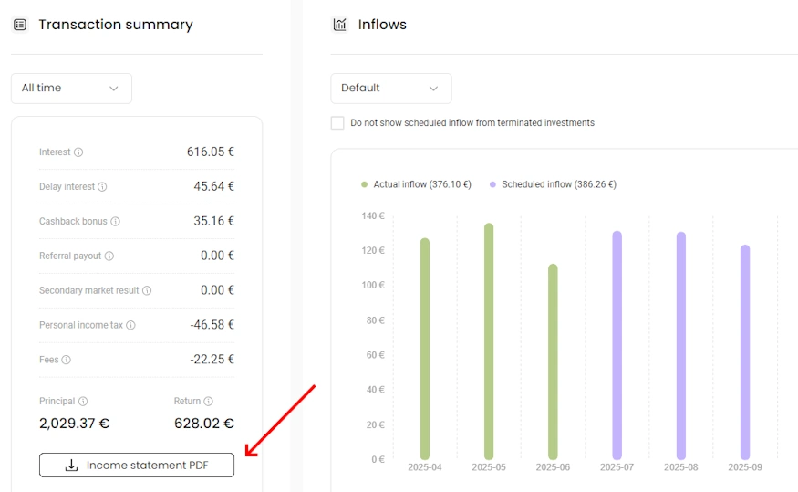The height and width of the screenshot is (492, 798).
Task: Toggle the Actual inflow legend series
Action: (x=416, y=184)
